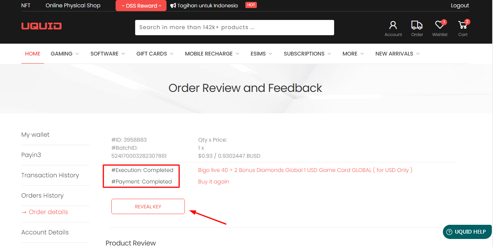Open the shopping Cart icon
The width and height of the screenshot is (493, 247).
point(462,25)
